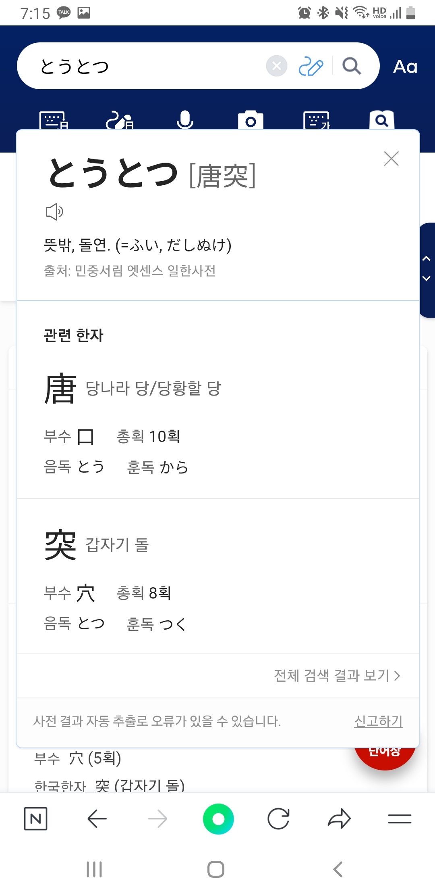Select microphone voice input
Screen dimensions: 435x896
coord(185,120)
